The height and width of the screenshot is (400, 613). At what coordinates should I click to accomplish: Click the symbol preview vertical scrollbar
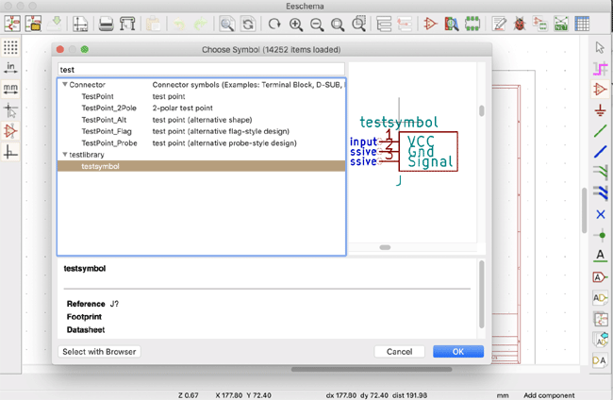coord(482,110)
